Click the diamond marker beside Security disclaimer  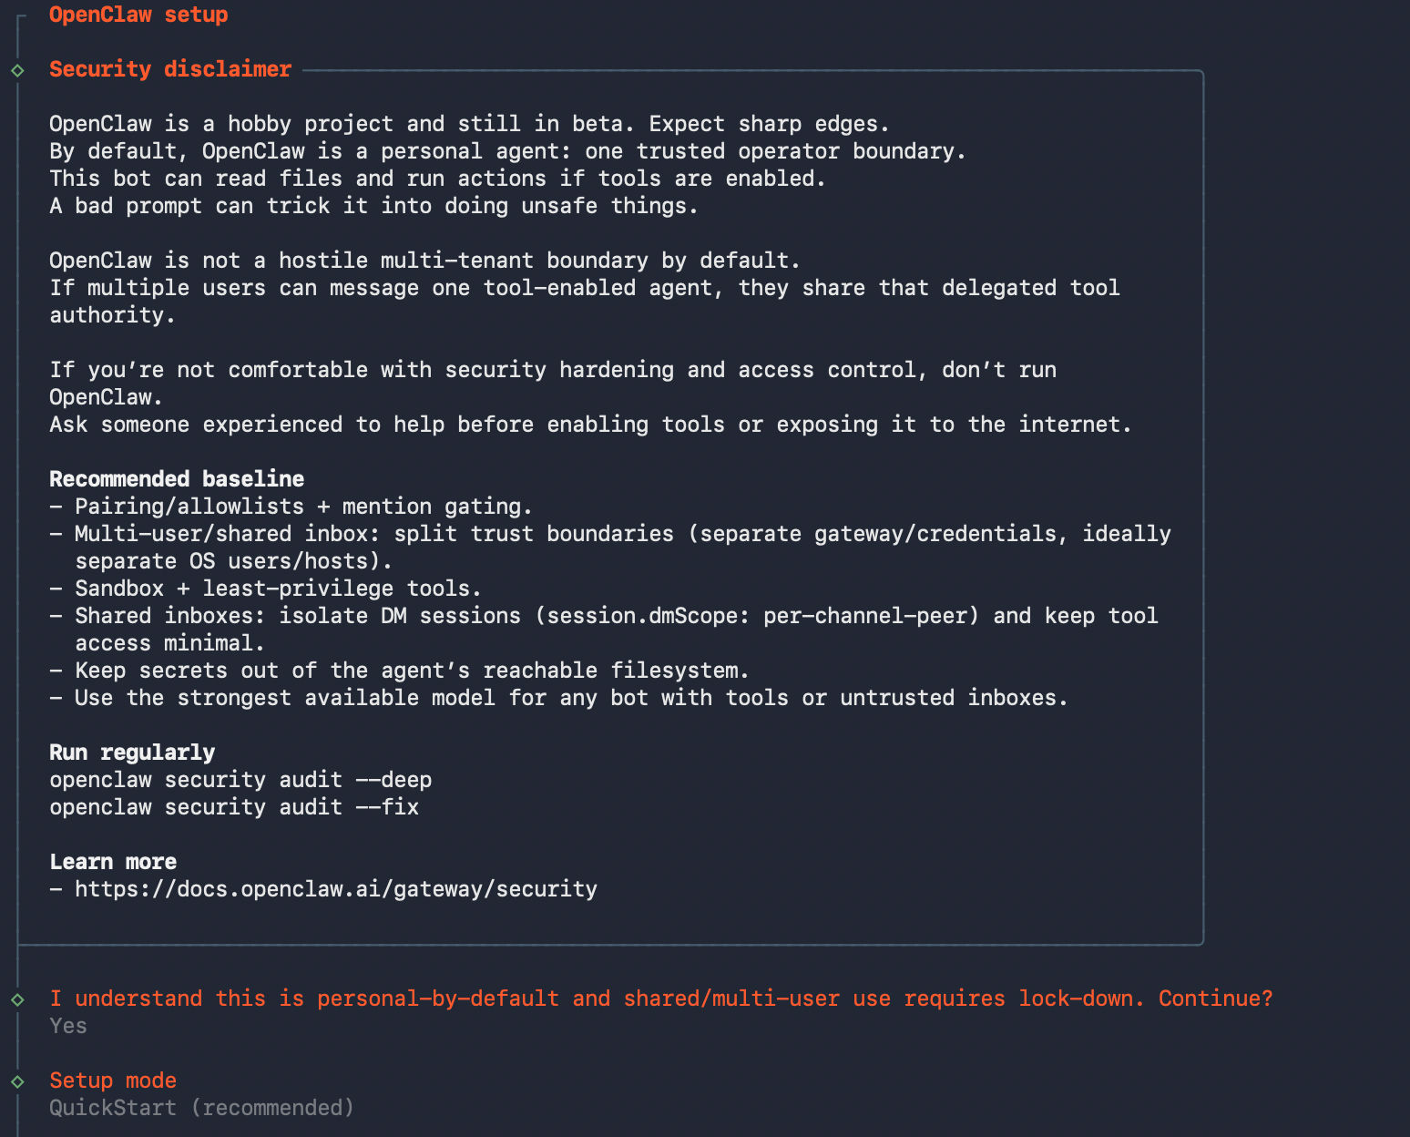pyautogui.click(x=17, y=70)
